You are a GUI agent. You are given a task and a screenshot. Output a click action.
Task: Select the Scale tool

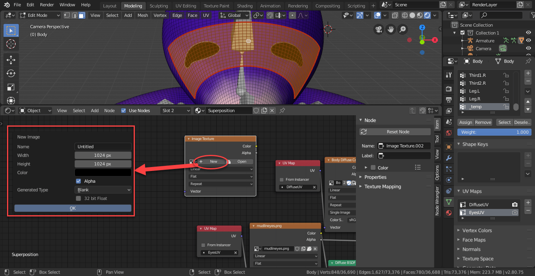11,87
